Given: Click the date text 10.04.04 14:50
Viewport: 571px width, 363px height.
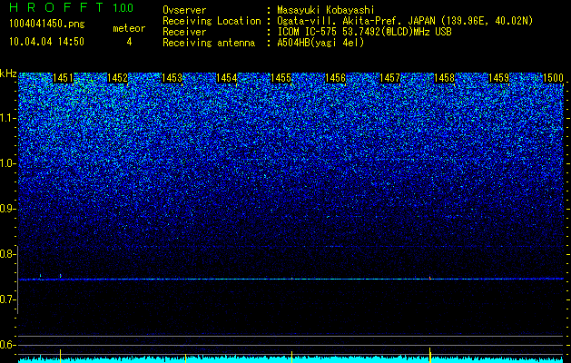Looking at the screenshot, I should [x=46, y=42].
